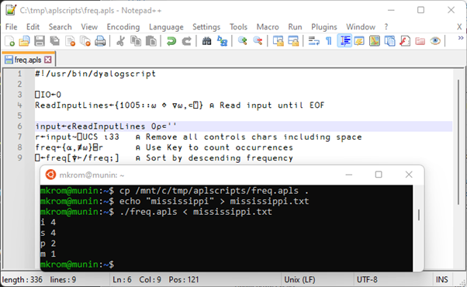Screen dimensions: 467x287
Task: Save the file with the floppy icon
Action: [x=40, y=41]
